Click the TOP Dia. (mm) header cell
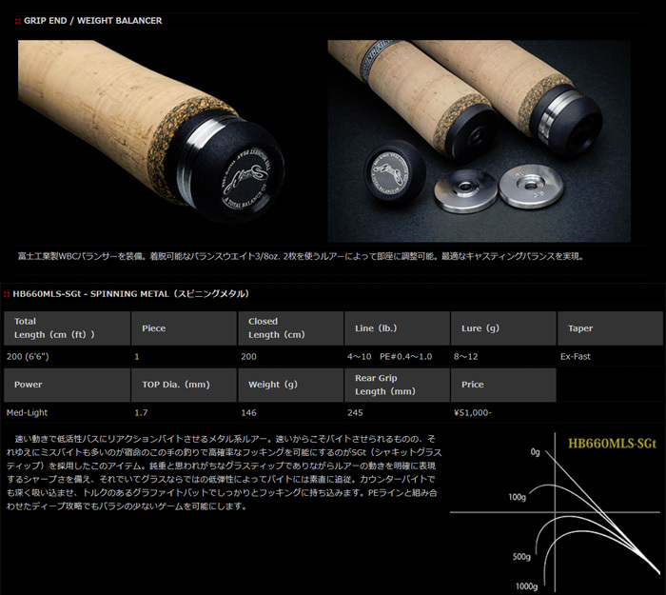 [184, 385]
